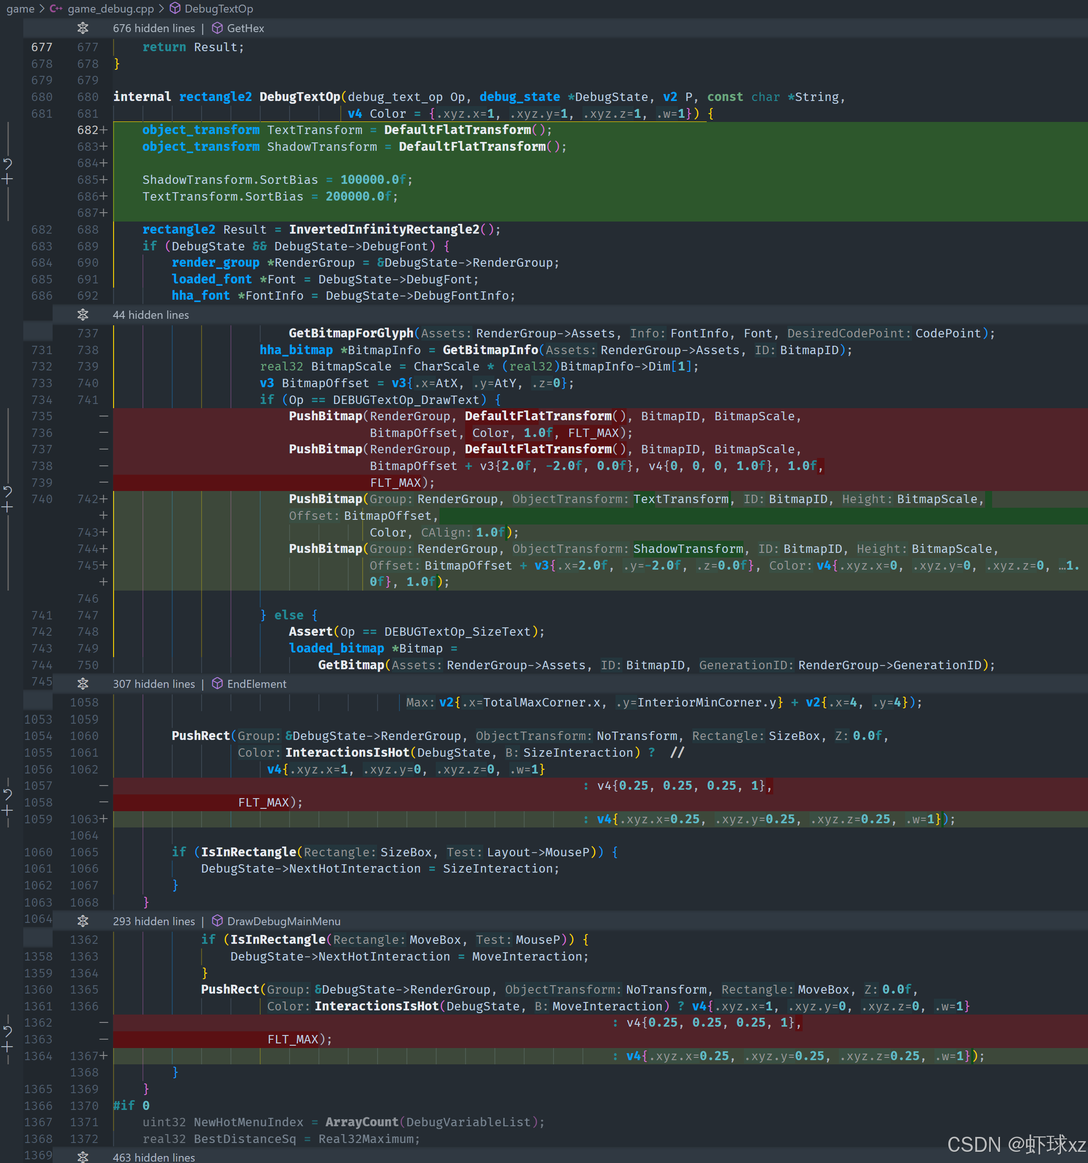Stage the PushBitmap change hunk
1088x1163 pixels.
[7, 507]
